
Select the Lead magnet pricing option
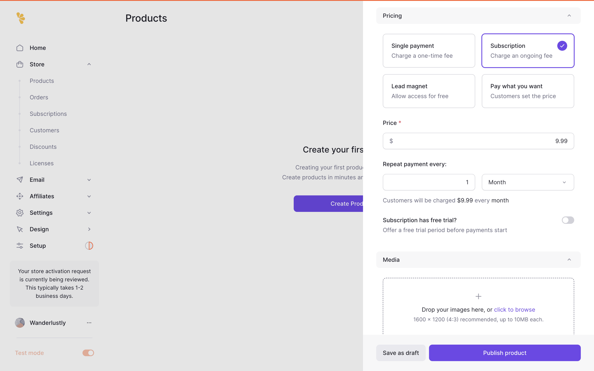pyautogui.click(x=429, y=91)
